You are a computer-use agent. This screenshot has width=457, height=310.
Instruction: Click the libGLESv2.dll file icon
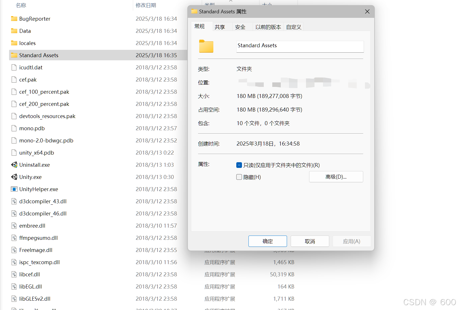pos(14,299)
